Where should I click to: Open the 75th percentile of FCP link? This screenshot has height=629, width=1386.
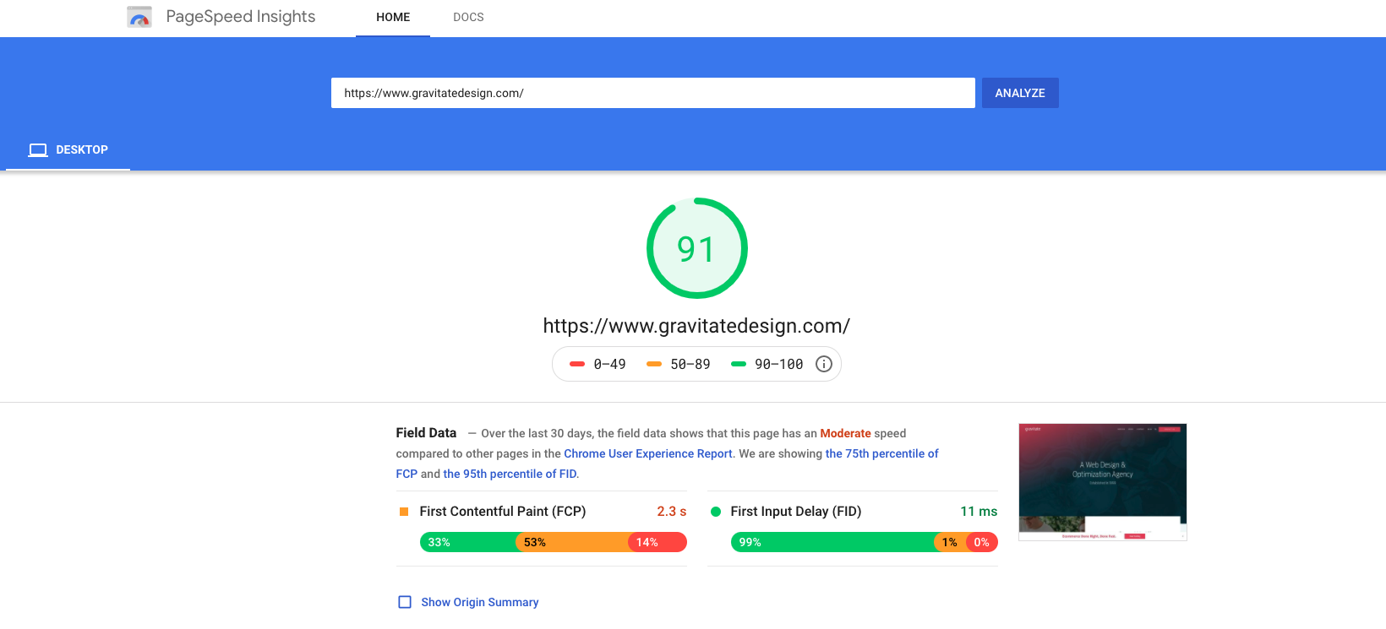[x=881, y=453]
